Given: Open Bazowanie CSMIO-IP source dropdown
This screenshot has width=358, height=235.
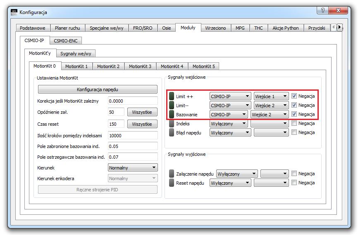Looking at the screenshot, I should pyautogui.click(x=229, y=115).
